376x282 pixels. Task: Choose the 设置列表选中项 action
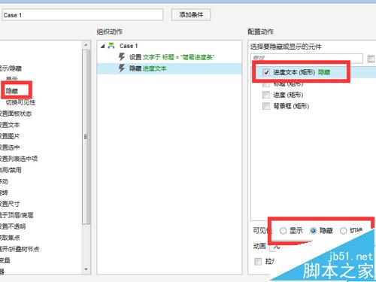coord(19,159)
